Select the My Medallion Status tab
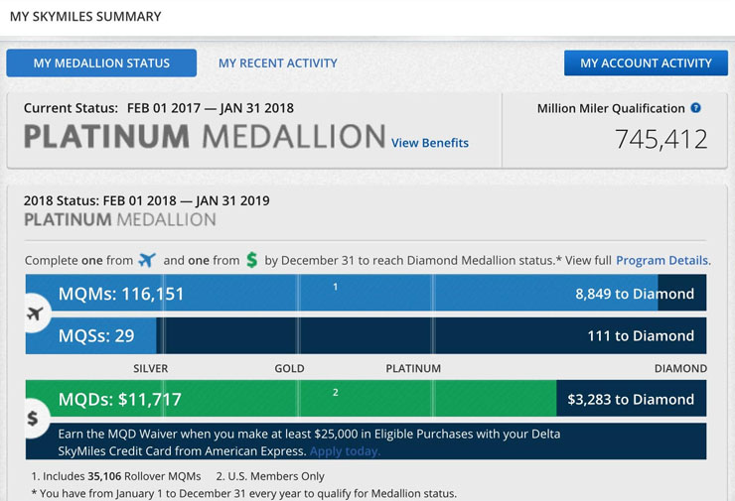The height and width of the screenshot is (501, 735). [101, 63]
